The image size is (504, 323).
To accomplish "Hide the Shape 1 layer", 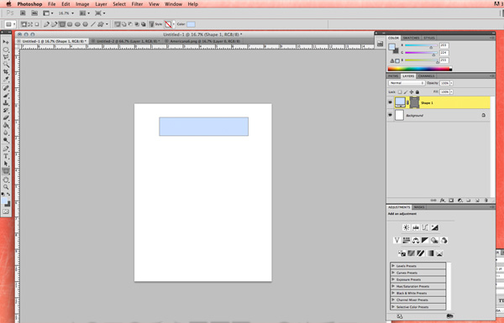I will [x=391, y=102].
